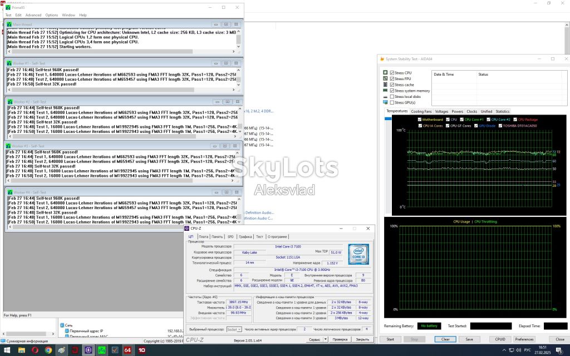Click blue graph position slider in AIDA64
This screenshot has width=570, height=356.
[388, 119]
